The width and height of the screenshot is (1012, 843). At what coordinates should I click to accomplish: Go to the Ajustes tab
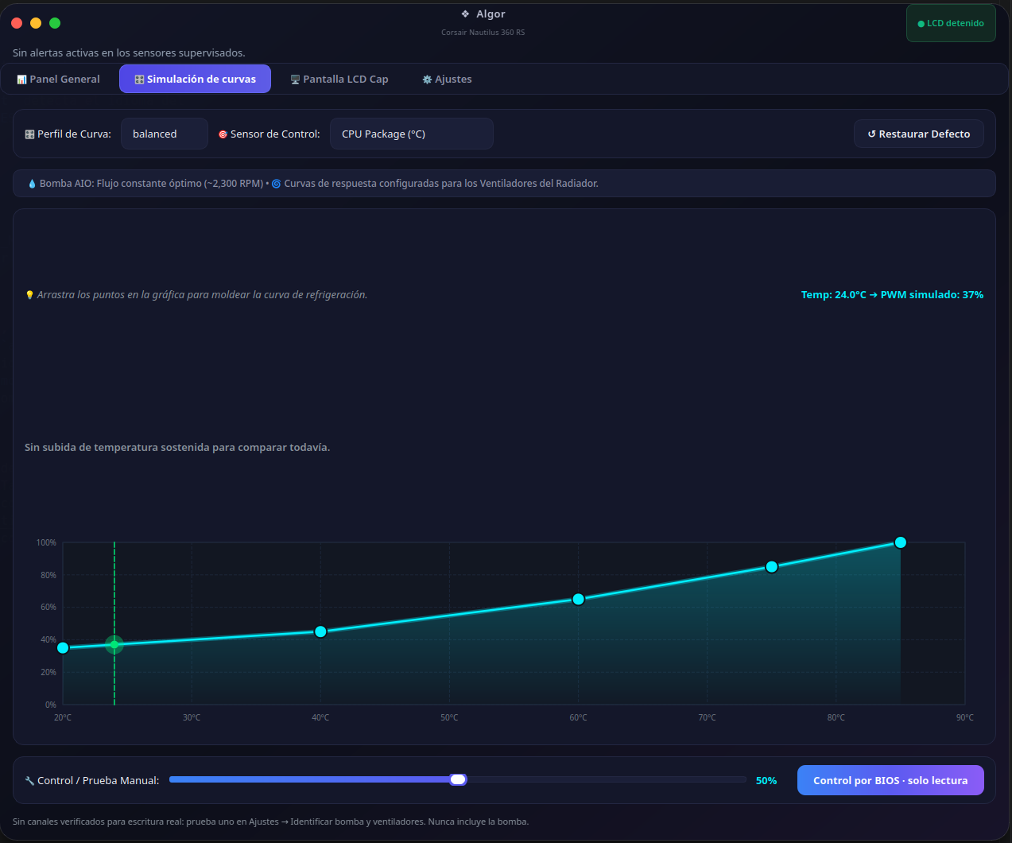[x=447, y=79]
